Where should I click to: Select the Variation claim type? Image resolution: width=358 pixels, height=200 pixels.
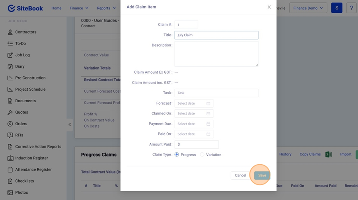point(202,155)
